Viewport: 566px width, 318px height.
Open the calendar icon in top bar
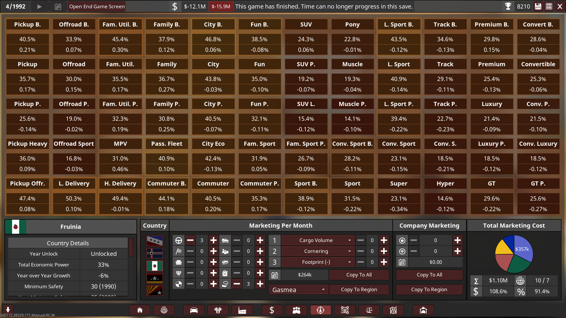[x=58, y=6]
